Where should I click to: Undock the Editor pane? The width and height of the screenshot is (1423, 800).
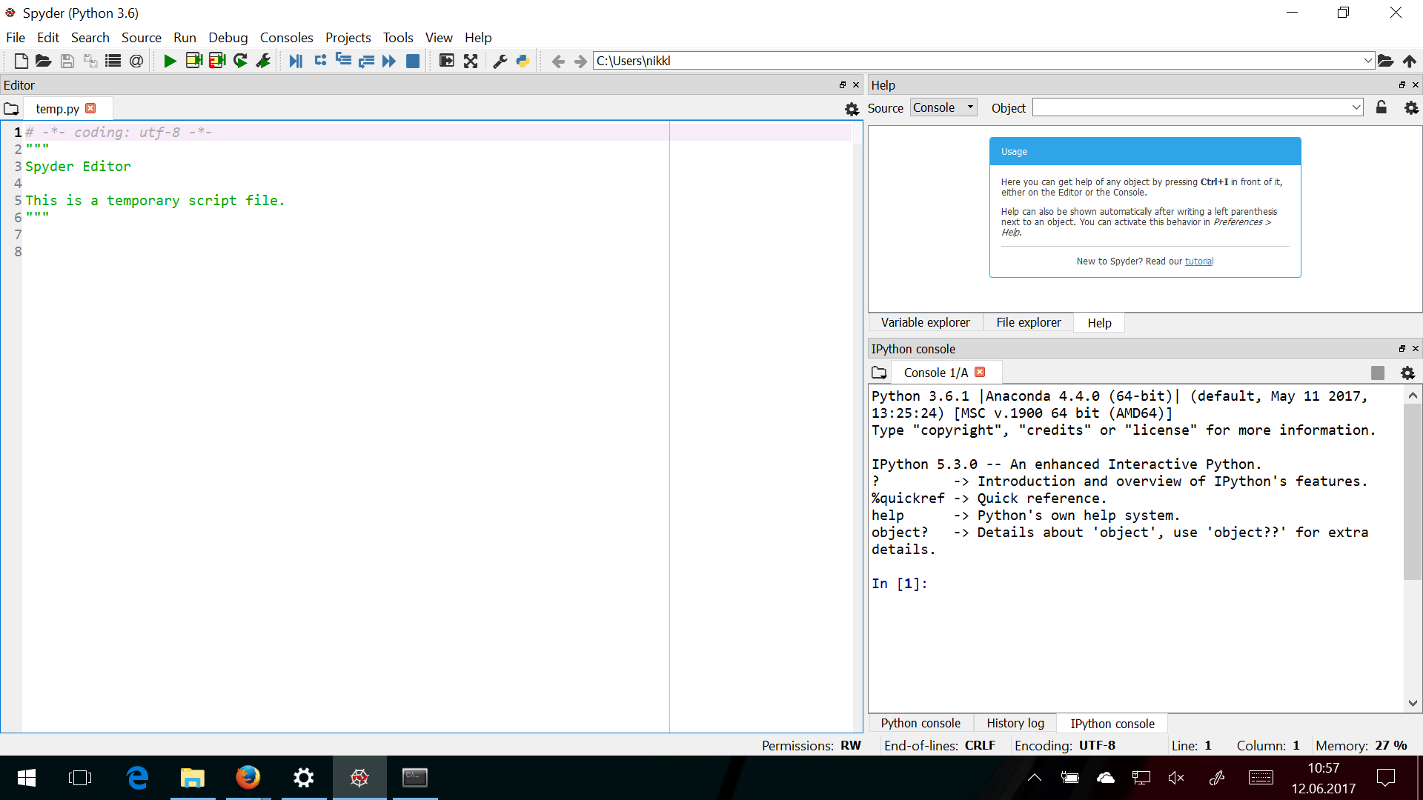click(843, 85)
